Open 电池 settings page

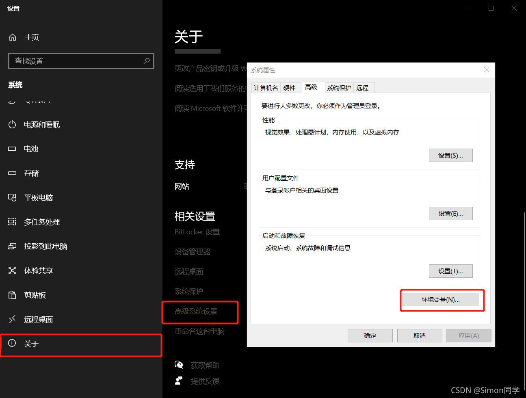click(x=81, y=149)
